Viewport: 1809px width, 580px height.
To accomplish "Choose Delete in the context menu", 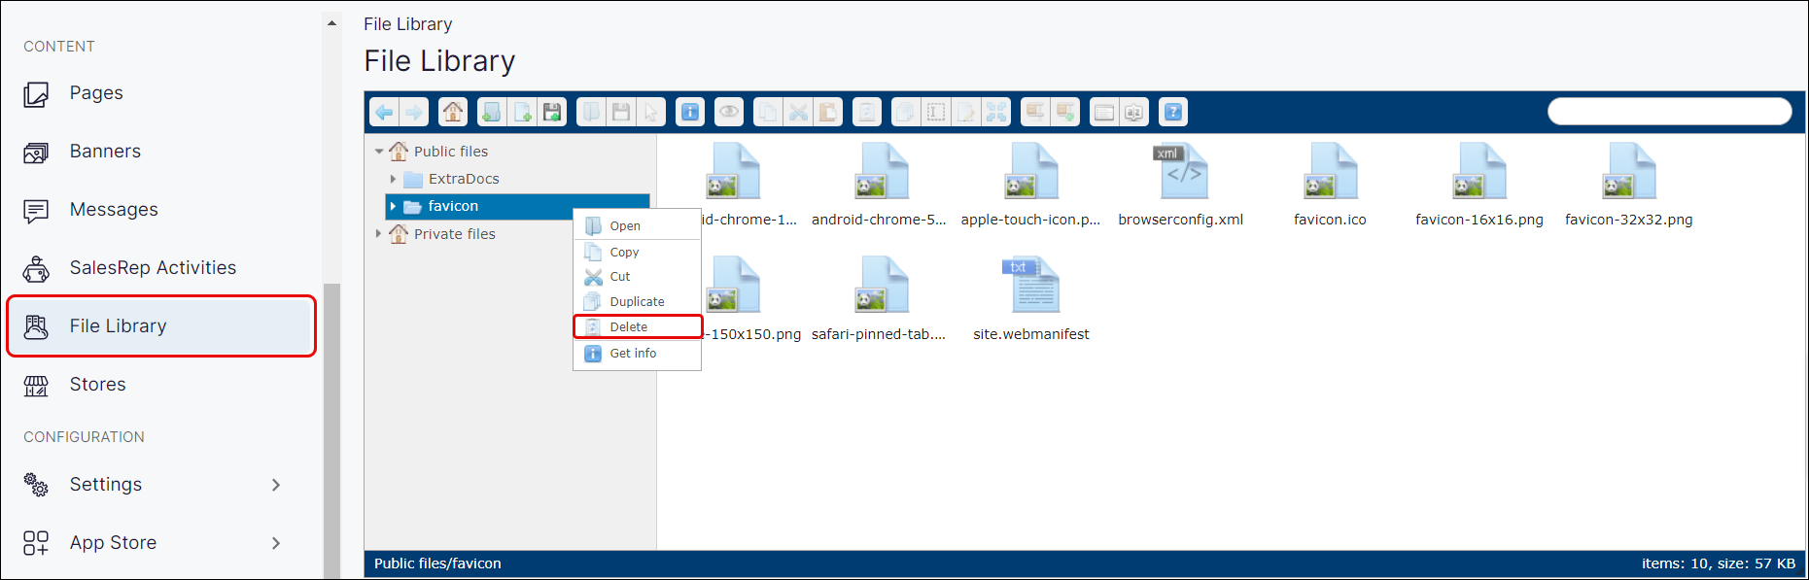I will [x=629, y=327].
